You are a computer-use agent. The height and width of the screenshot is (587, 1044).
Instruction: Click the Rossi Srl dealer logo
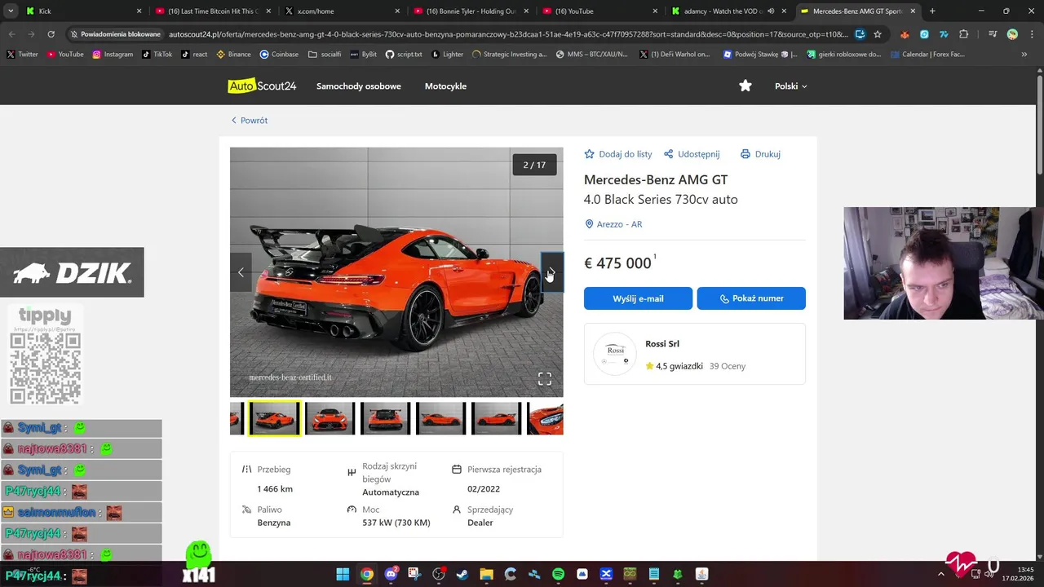click(x=615, y=354)
